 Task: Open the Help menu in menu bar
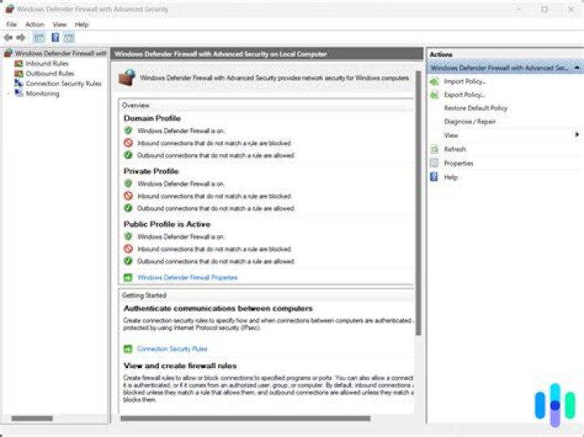82,24
